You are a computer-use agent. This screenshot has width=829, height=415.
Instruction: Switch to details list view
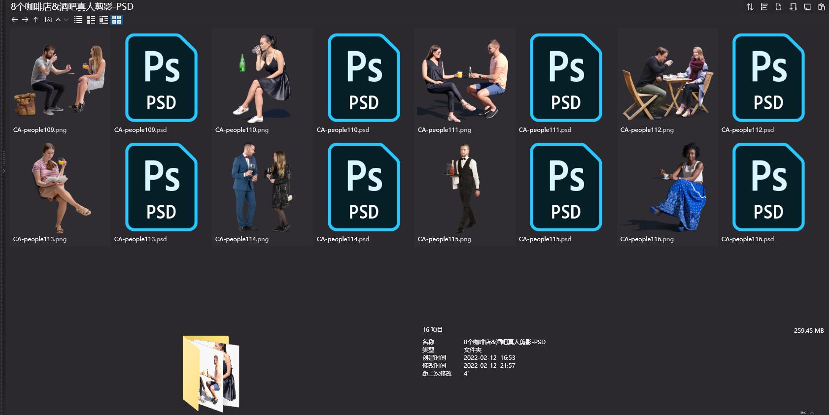pos(91,20)
